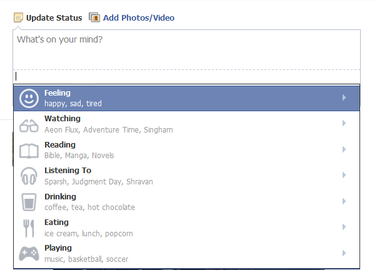Expand the Playing submenu arrow

click(x=344, y=253)
